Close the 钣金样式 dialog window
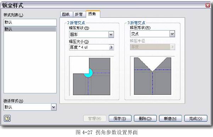 pos(208,5)
